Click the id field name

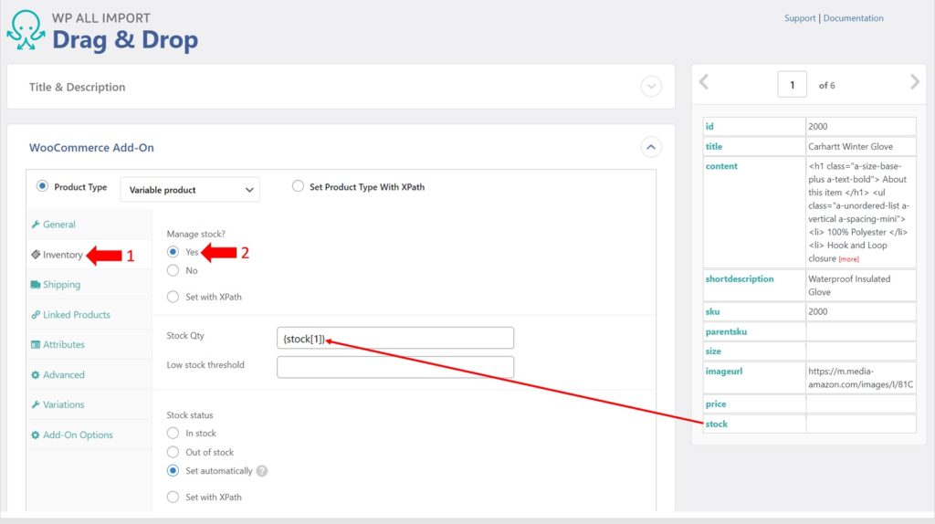point(709,126)
